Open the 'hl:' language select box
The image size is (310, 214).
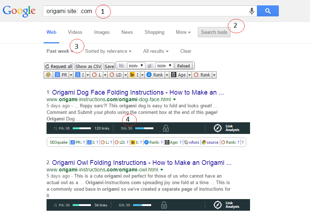136,66
